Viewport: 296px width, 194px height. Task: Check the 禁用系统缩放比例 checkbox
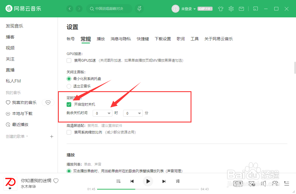[x=69, y=132]
